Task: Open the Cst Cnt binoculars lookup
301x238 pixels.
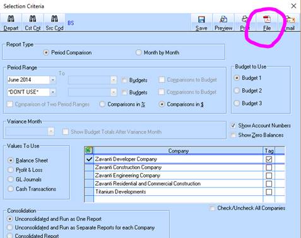Action: click(33, 23)
